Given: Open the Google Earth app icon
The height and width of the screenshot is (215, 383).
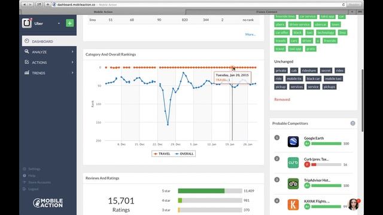Looking at the screenshot, I should pos(293,142).
